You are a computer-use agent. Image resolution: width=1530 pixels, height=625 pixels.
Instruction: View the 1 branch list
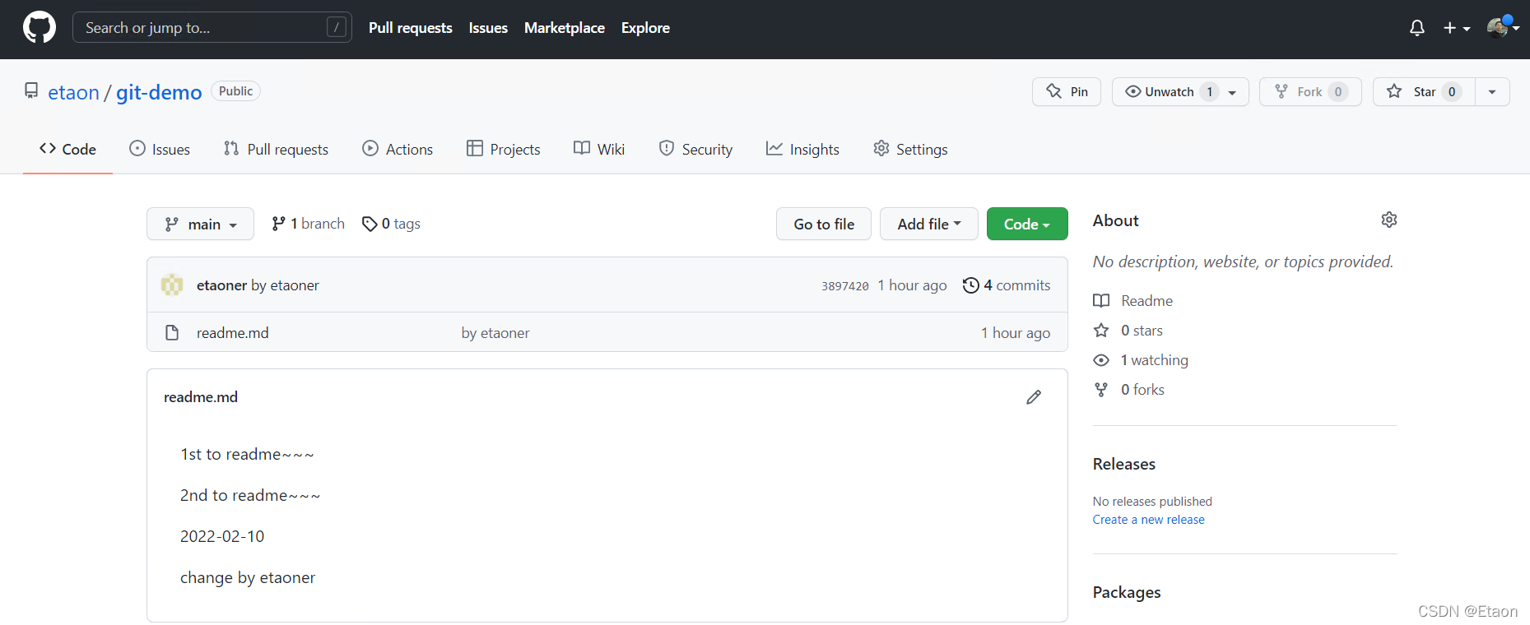pyautogui.click(x=308, y=224)
